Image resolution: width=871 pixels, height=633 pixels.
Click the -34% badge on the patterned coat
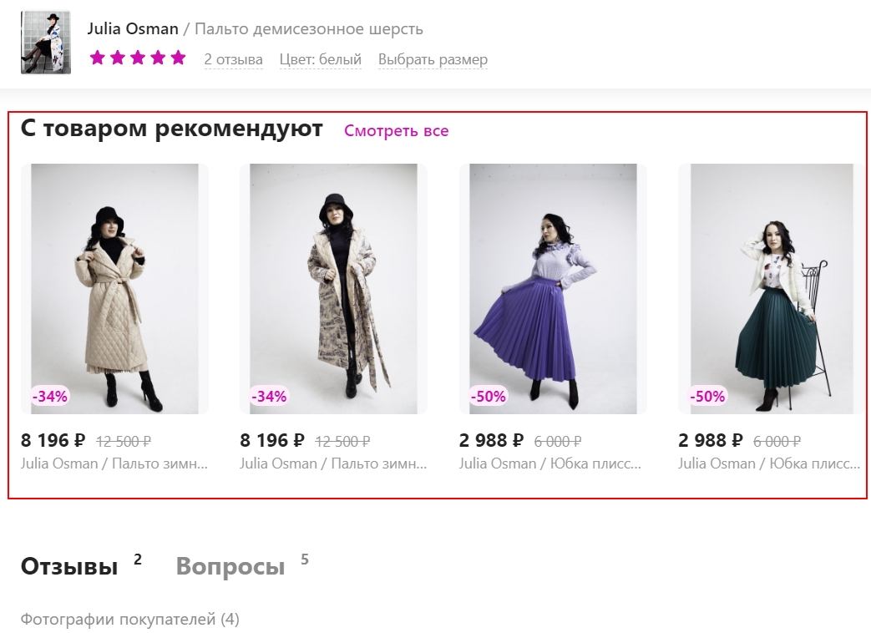point(267,397)
